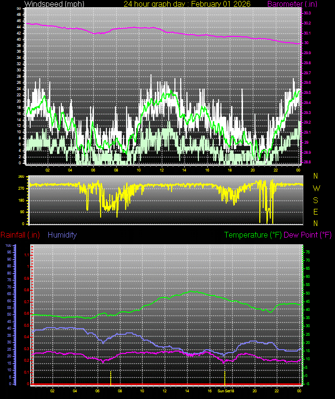Click the '75' temperature scale value
This screenshot has width=335, height=399.
(308, 252)
